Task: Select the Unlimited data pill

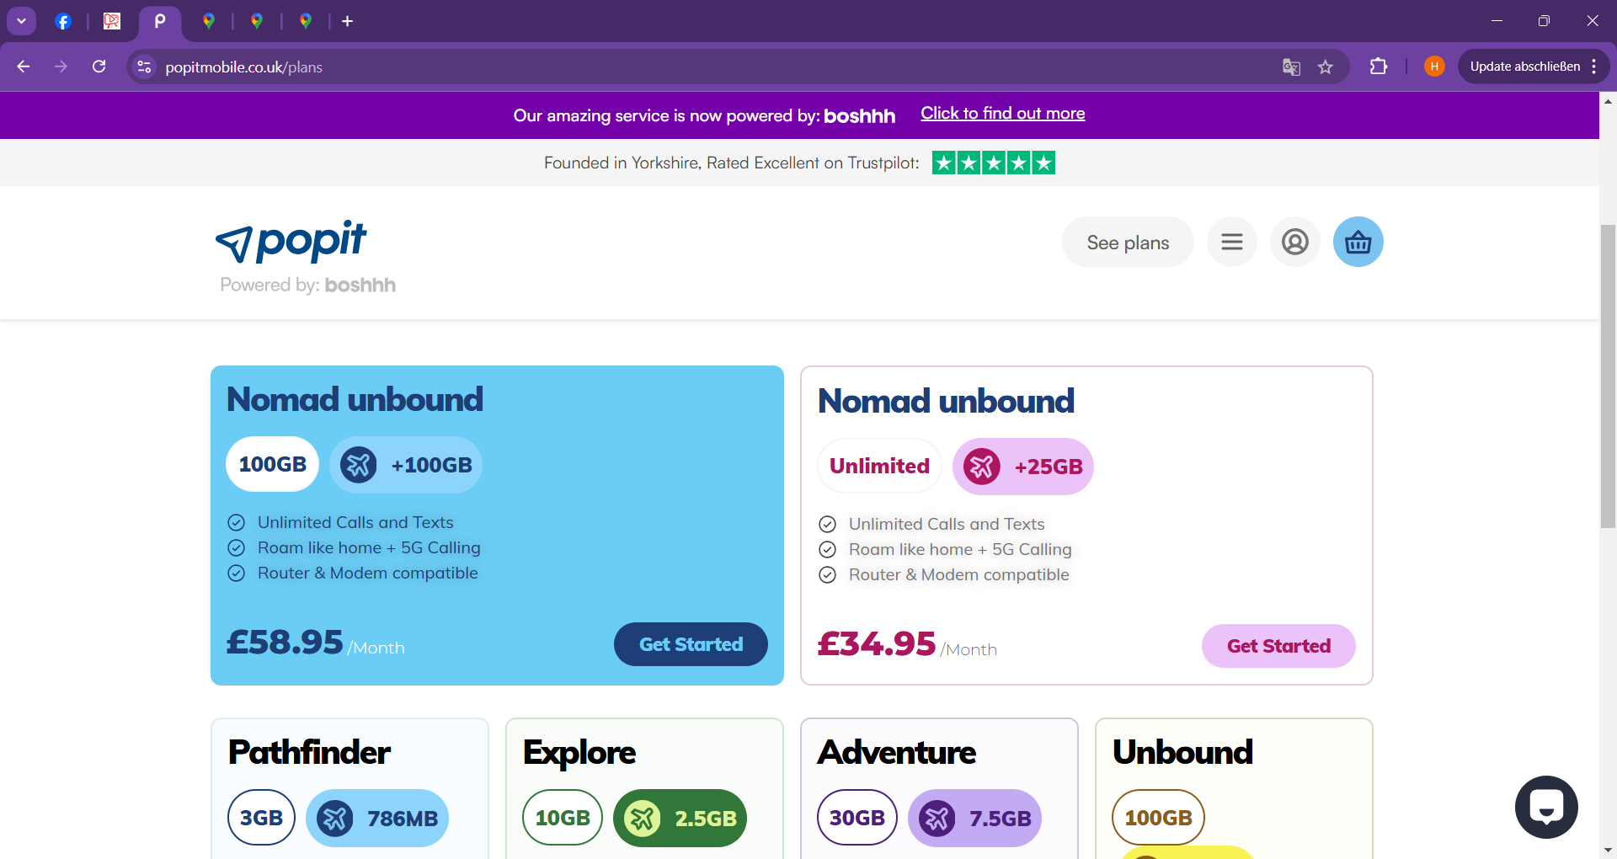Action: click(x=879, y=467)
